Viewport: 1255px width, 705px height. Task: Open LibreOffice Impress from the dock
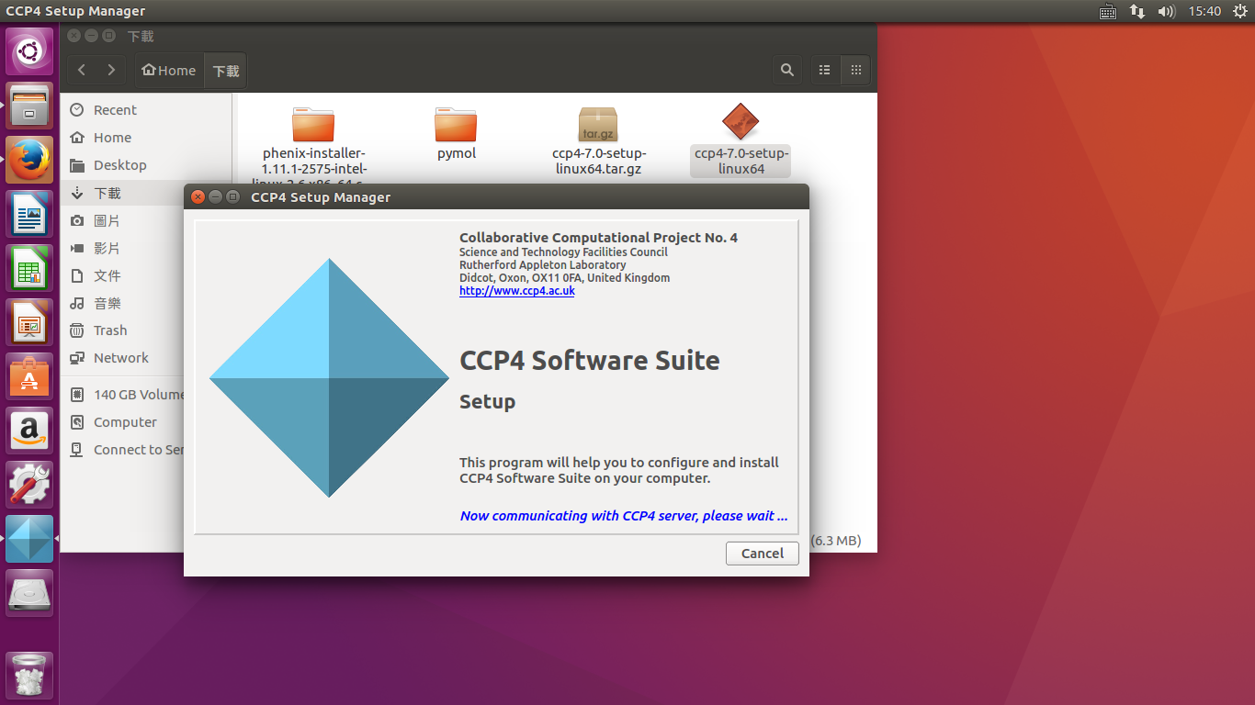[29, 322]
